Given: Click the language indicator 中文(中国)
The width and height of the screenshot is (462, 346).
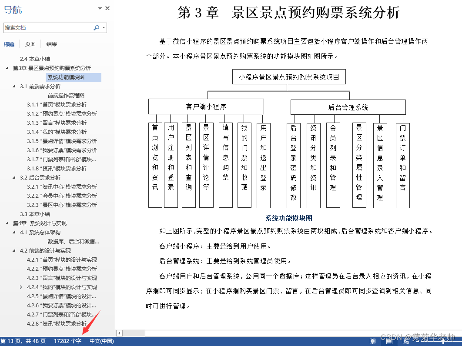Looking at the screenshot, I should 102,341.
